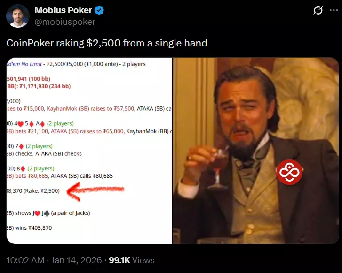Open the @mobiuspoker handle link

[x=65, y=22]
